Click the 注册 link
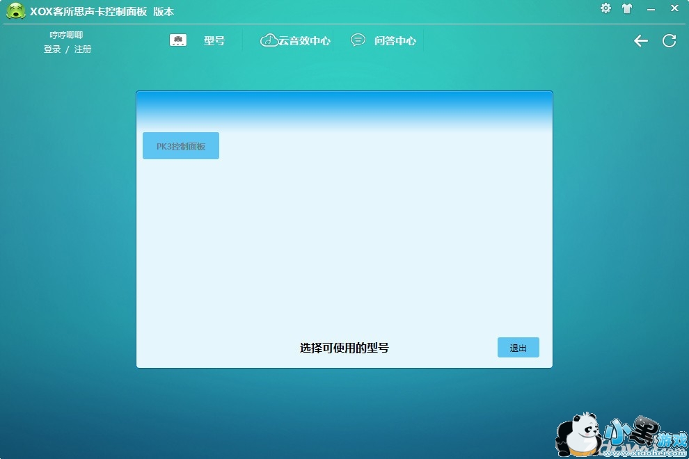Screen dimensions: 689x459 (x=83, y=49)
